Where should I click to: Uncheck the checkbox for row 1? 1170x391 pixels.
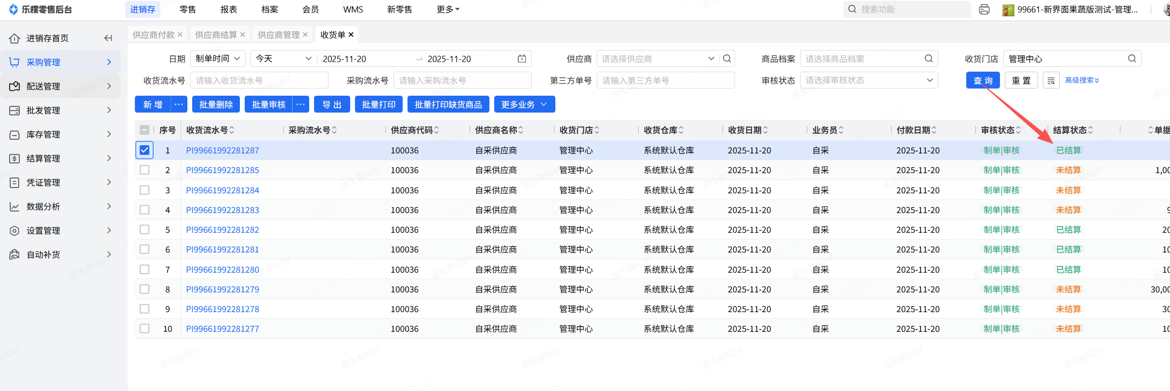(145, 150)
